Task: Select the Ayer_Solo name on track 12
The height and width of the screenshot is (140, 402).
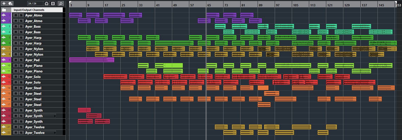Action: tap(33, 77)
